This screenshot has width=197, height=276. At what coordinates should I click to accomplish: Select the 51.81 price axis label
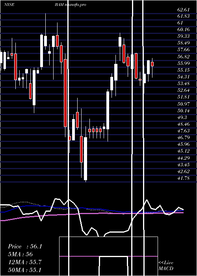pos(184,97)
